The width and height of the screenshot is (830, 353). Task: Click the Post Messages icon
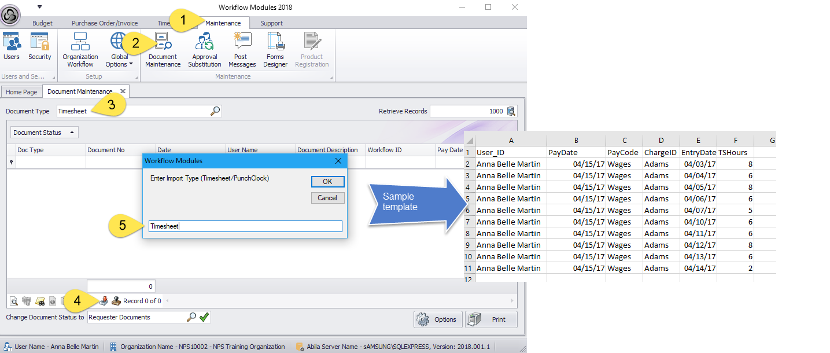pyautogui.click(x=242, y=50)
